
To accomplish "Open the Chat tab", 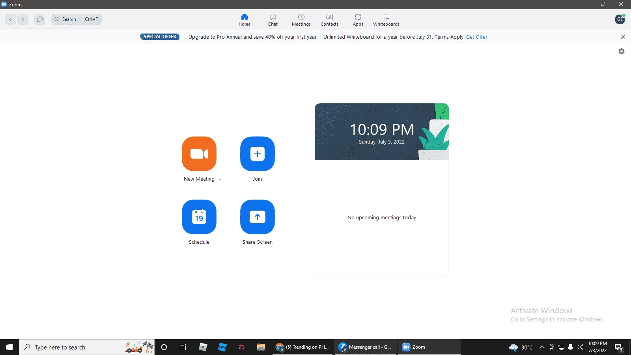I will pyautogui.click(x=273, y=20).
